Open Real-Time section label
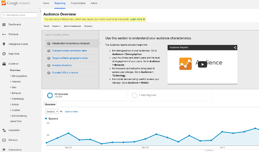259x152 pixels. [x=14, y=54]
